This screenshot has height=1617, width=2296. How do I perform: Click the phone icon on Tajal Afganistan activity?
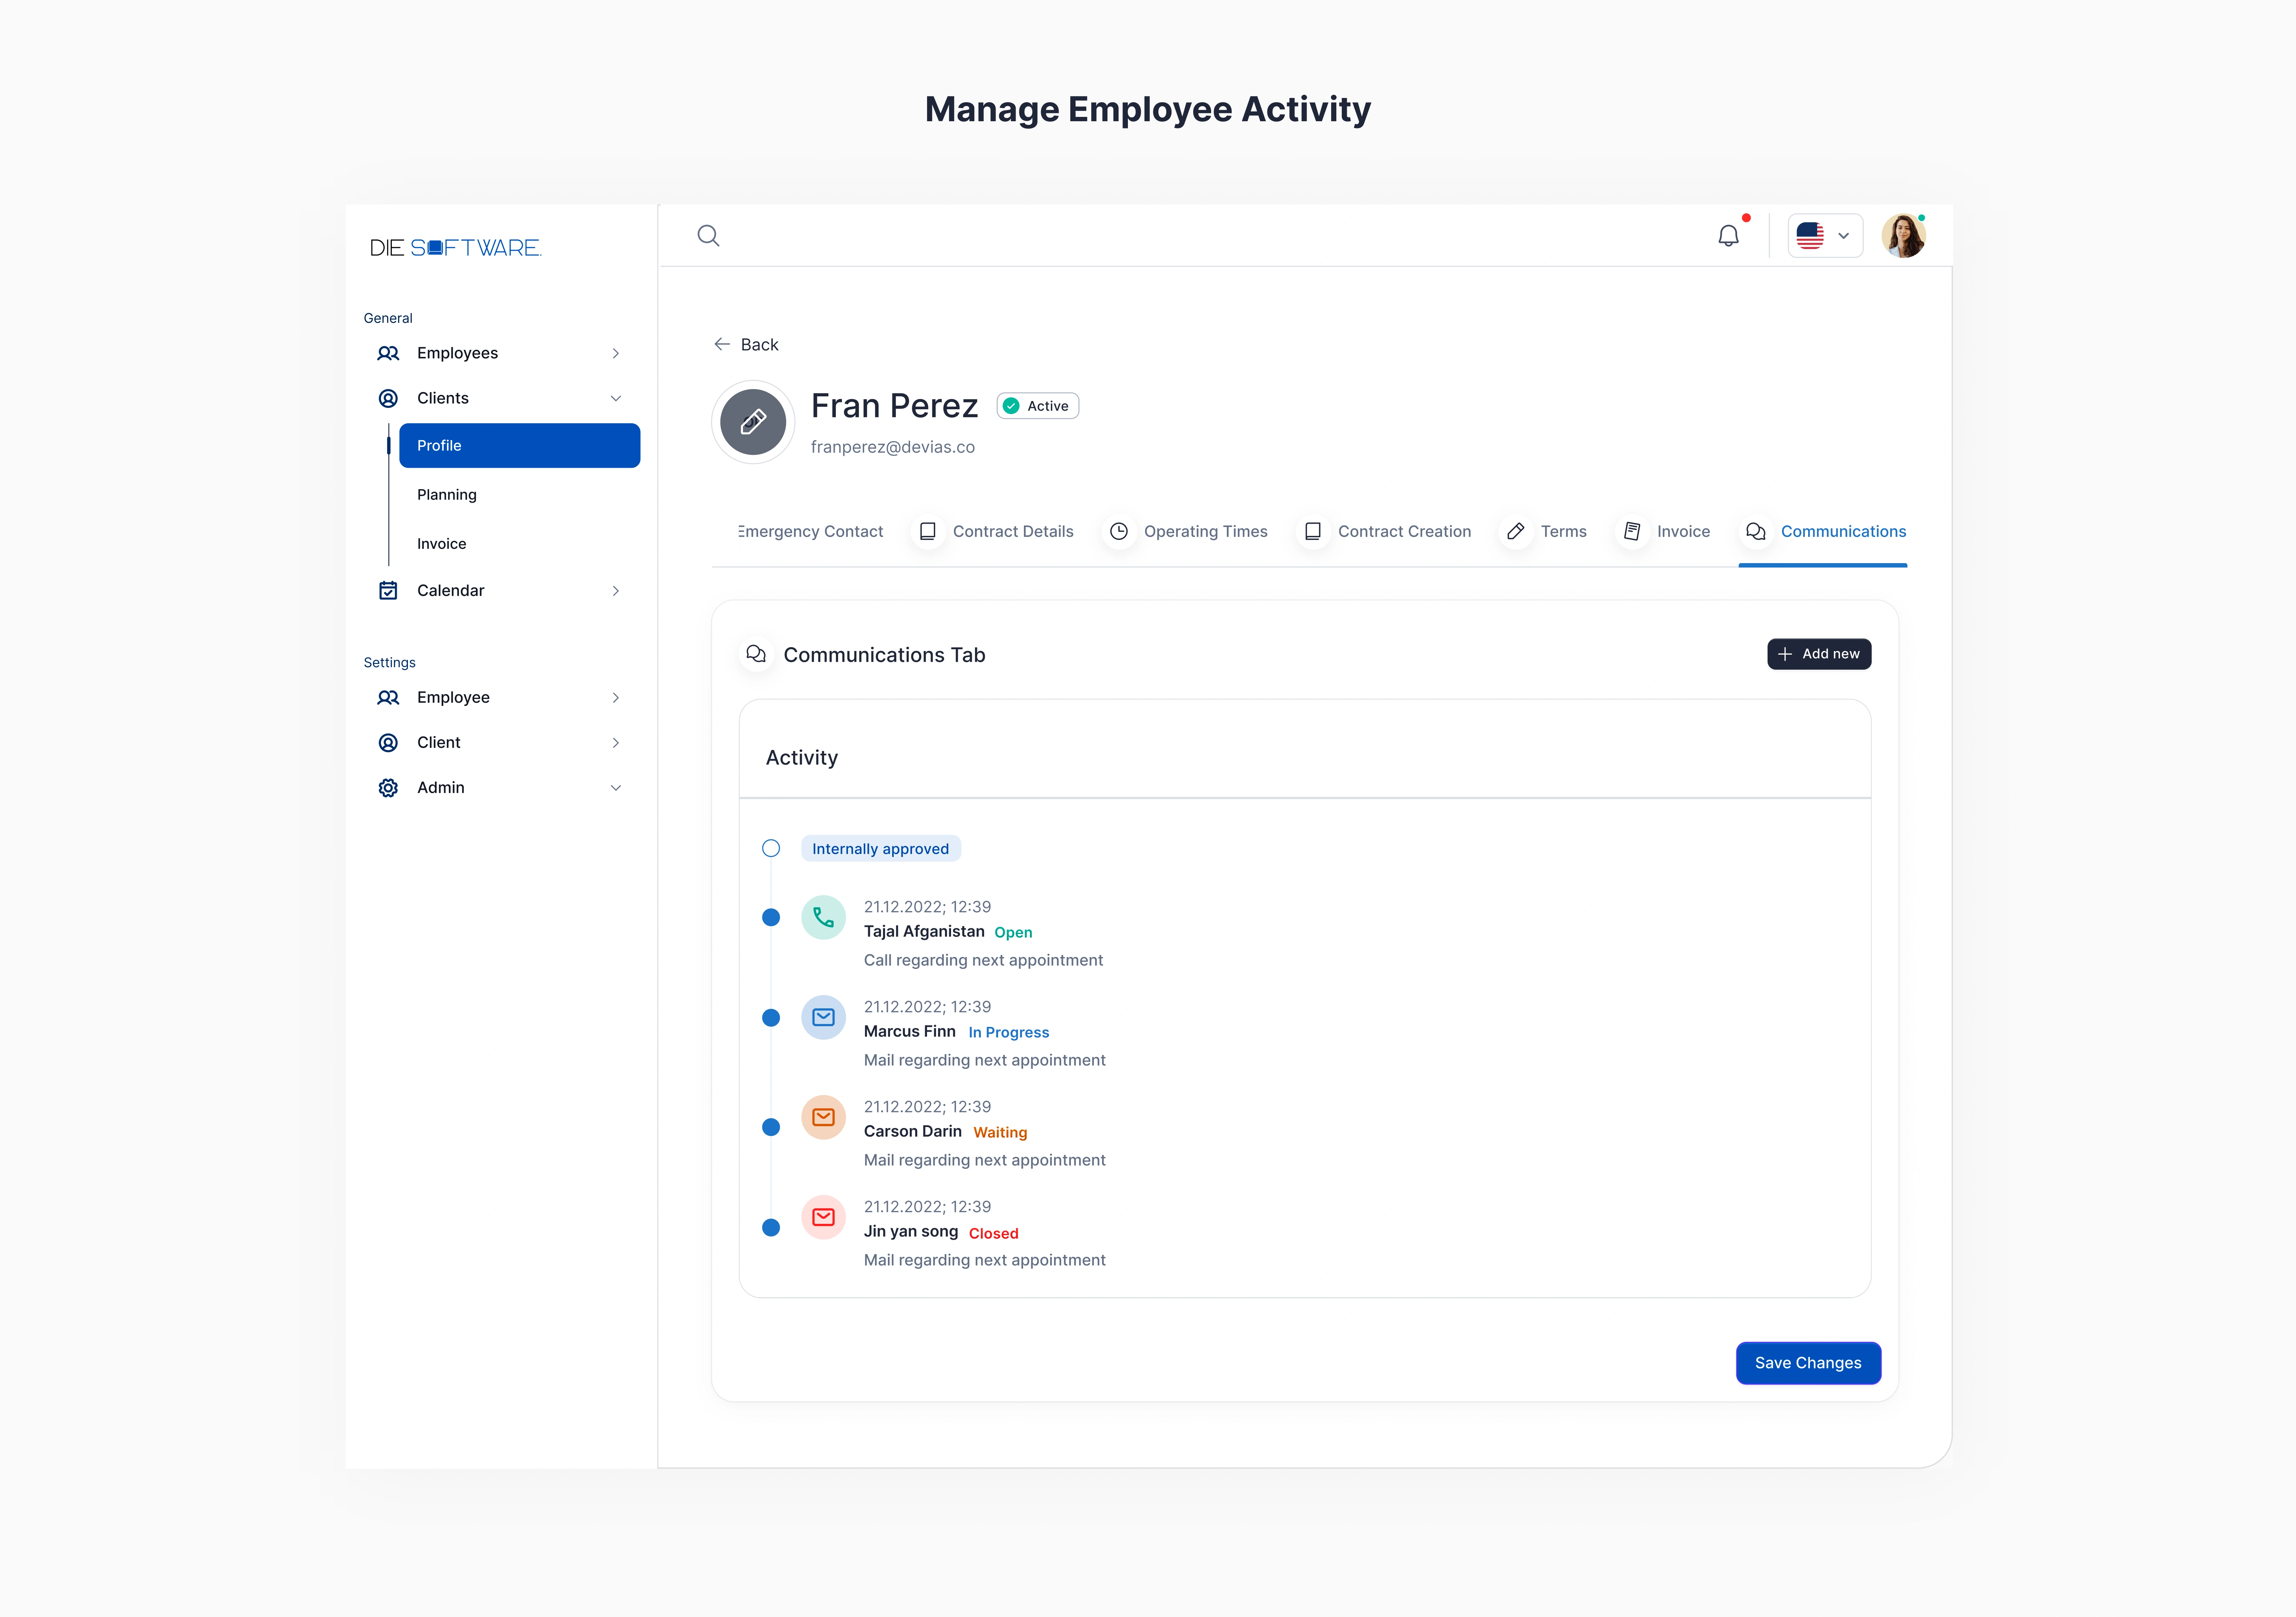pyautogui.click(x=823, y=916)
